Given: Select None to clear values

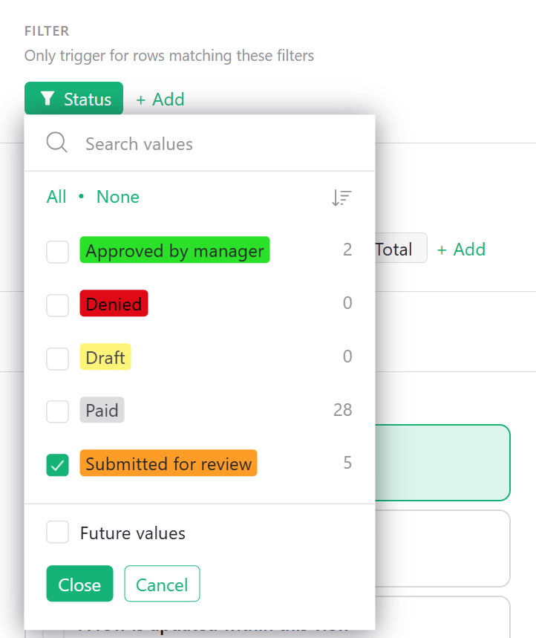Looking at the screenshot, I should point(117,197).
